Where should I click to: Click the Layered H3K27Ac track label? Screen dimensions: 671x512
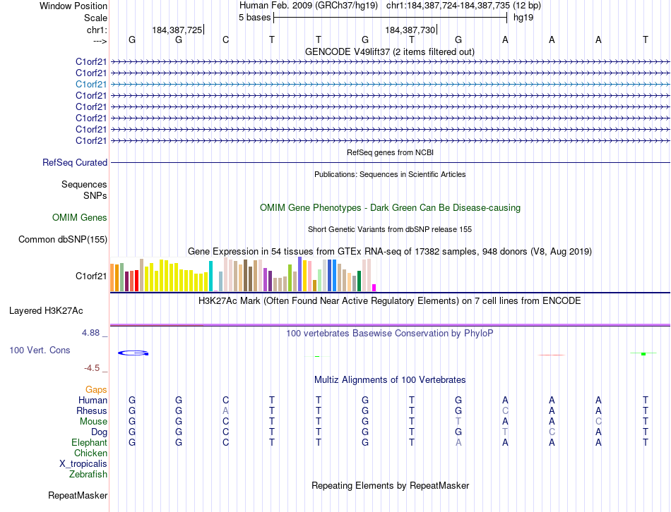[x=46, y=311]
